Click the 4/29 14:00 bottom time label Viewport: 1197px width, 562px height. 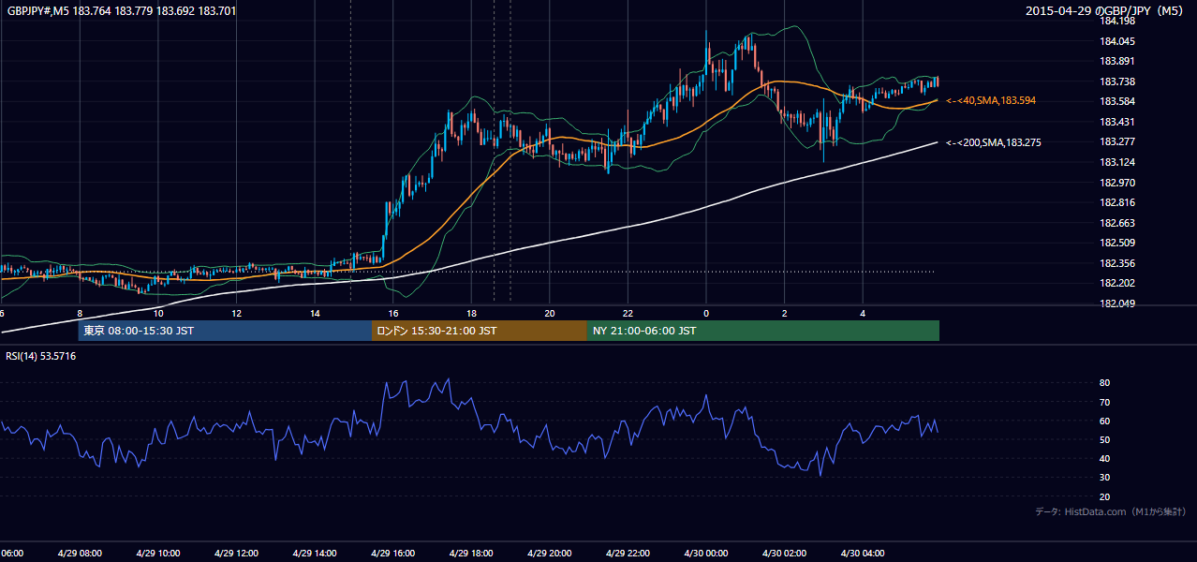click(x=314, y=553)
